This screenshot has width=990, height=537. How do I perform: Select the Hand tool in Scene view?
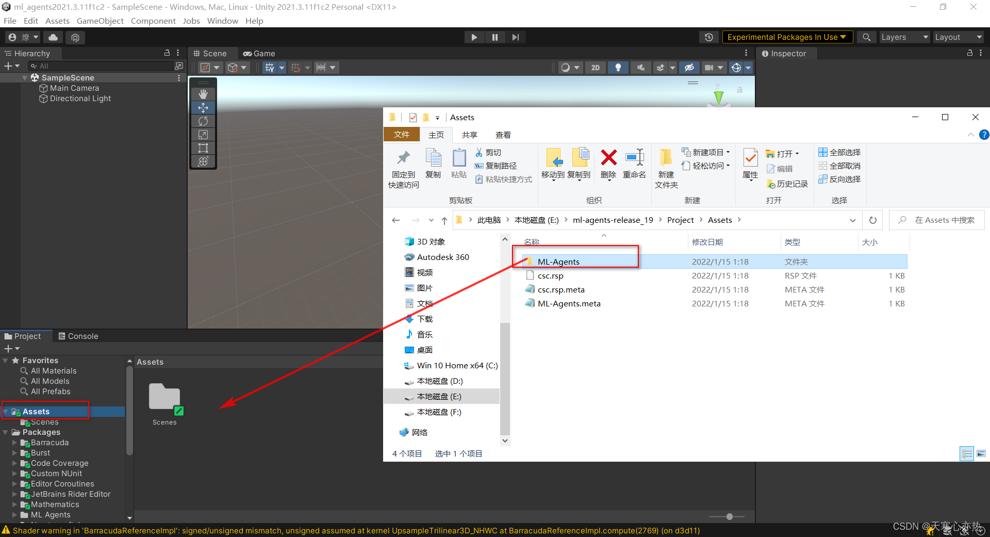tap(203, 94)
